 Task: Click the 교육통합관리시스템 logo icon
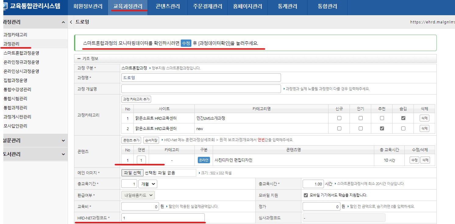pyautogui.click(x=5, y=6)
